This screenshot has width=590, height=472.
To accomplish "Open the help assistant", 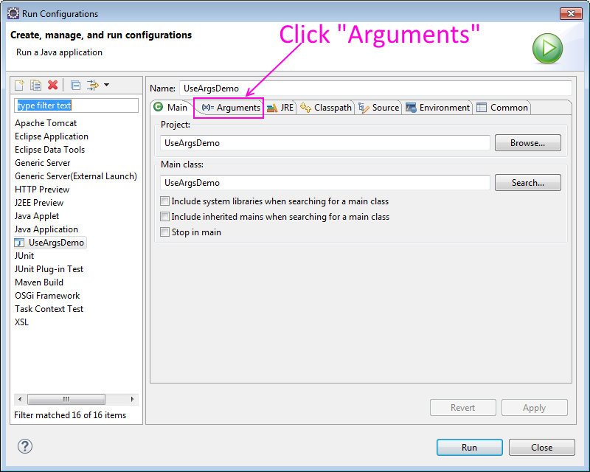I will click(25, 446).
